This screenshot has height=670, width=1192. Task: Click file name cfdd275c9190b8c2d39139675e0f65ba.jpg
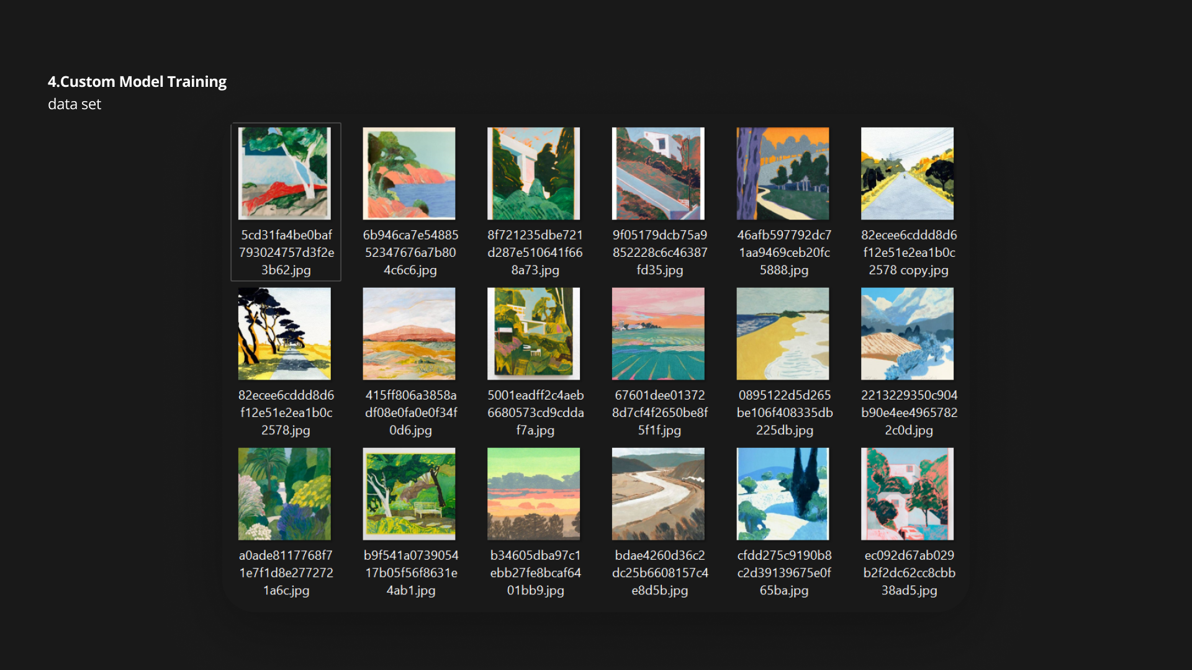pyautogui.click(x=784, y=573)
